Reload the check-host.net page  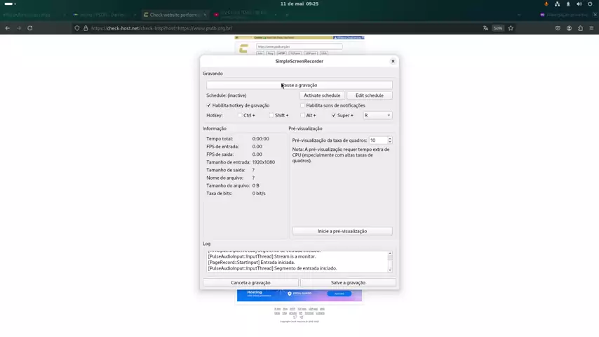pyautogui.click(x=29, y=28)
